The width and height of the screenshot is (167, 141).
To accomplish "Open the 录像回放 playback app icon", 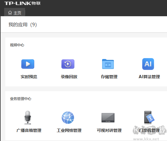I will (68, 64).
